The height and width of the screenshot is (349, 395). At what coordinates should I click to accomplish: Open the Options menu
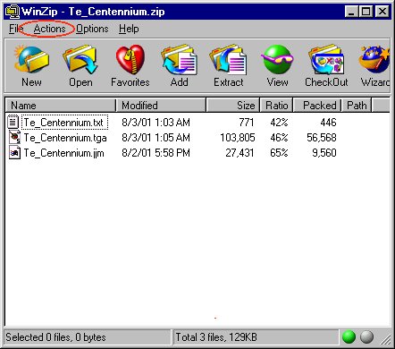pos(92,29)
